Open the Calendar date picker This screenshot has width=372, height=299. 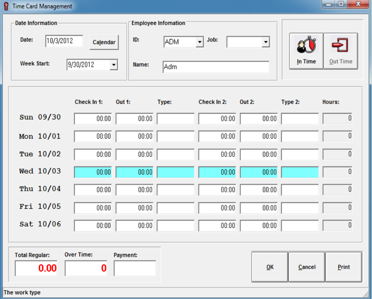pos(104,42)
